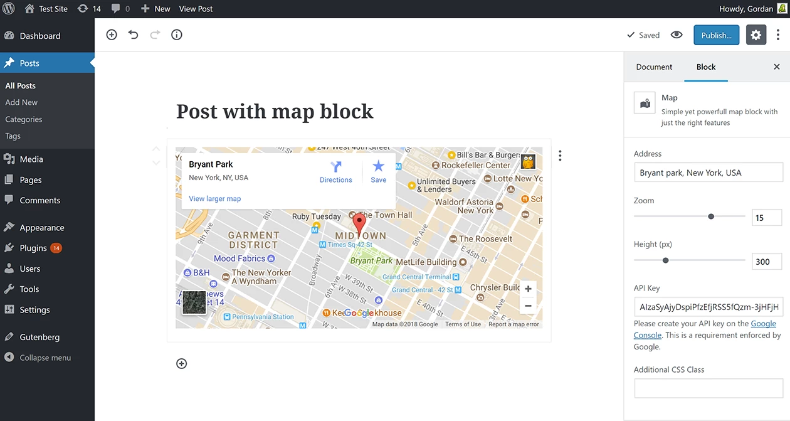Move map block up
The image size is (790, 421).
[156, 149]
